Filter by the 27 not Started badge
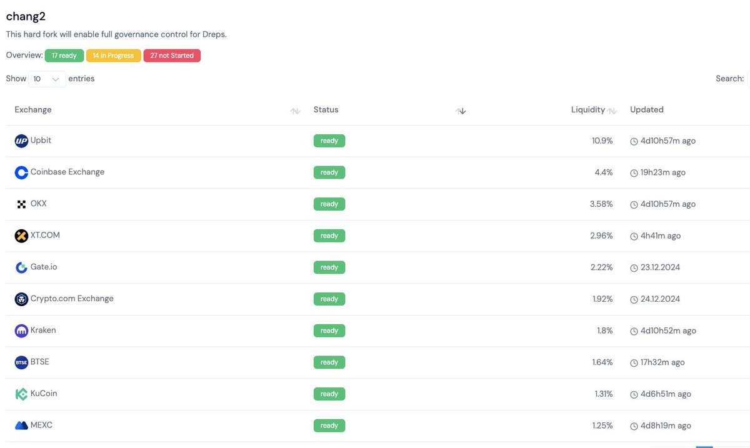 tap(172, 56)
